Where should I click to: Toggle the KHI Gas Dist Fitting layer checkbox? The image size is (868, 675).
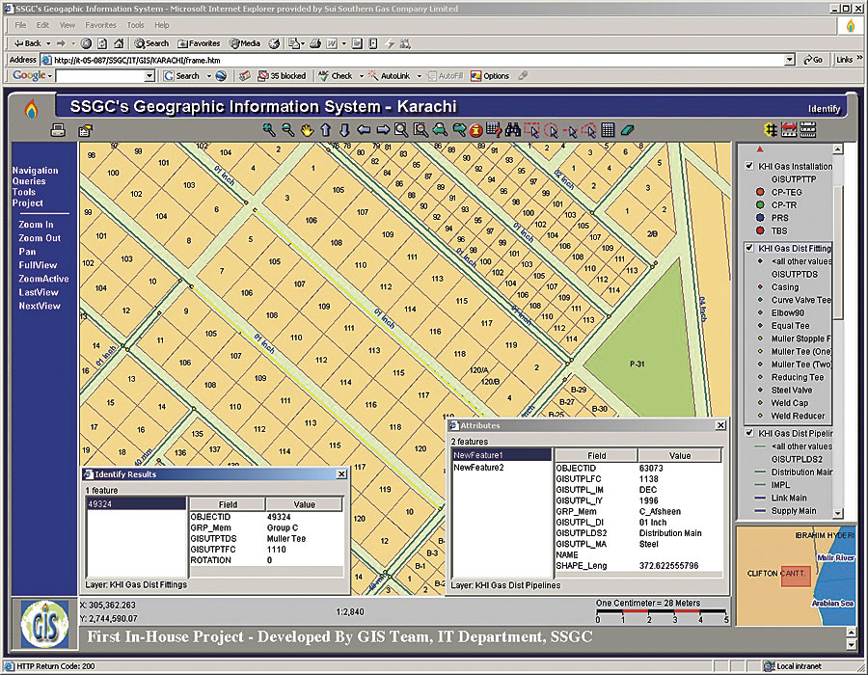coord(750,249)
